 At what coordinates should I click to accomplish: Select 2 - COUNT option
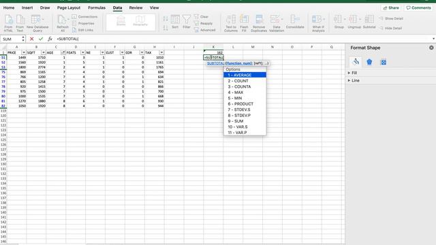pos(245,81)
